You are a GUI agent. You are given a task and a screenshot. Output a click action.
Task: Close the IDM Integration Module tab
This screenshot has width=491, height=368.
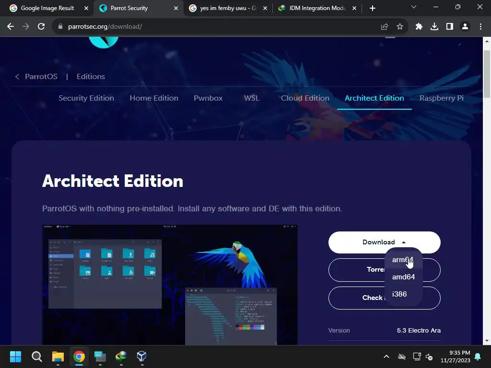tap(354, 8)
